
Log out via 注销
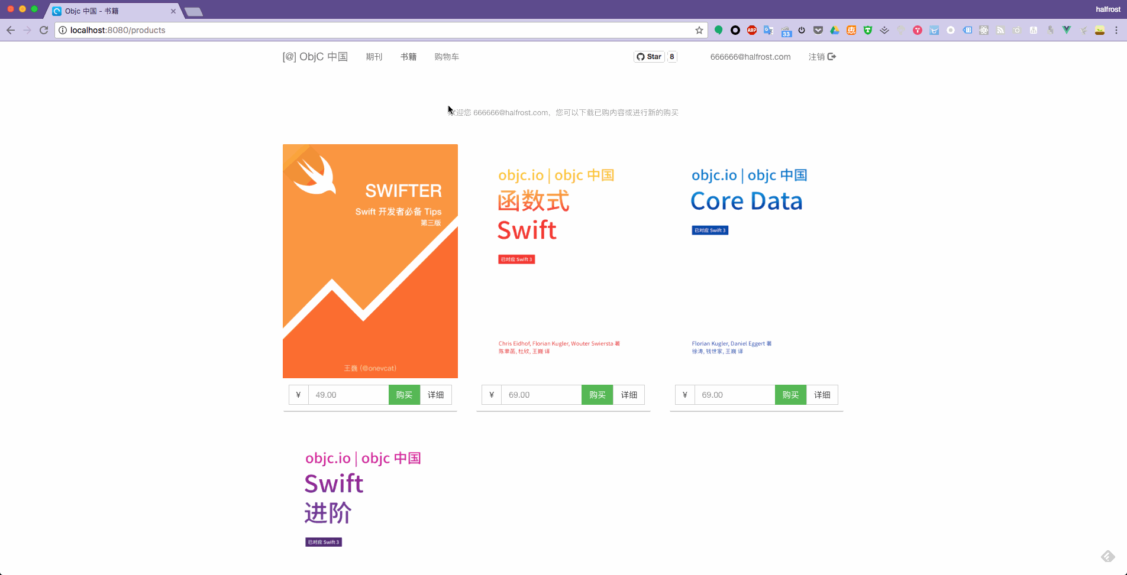pyautogui.click(x=822, y=57)
